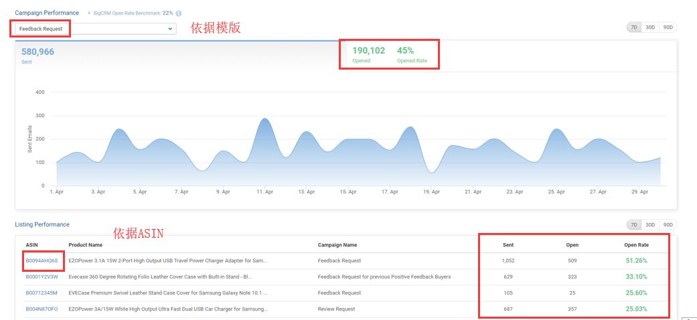Screen dimensions: 697x320
Task: Open ASIN link B00712345M
Action: coord(42,293)
